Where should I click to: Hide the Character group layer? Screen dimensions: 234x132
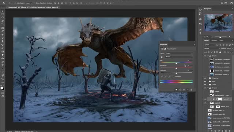[205, 78]
